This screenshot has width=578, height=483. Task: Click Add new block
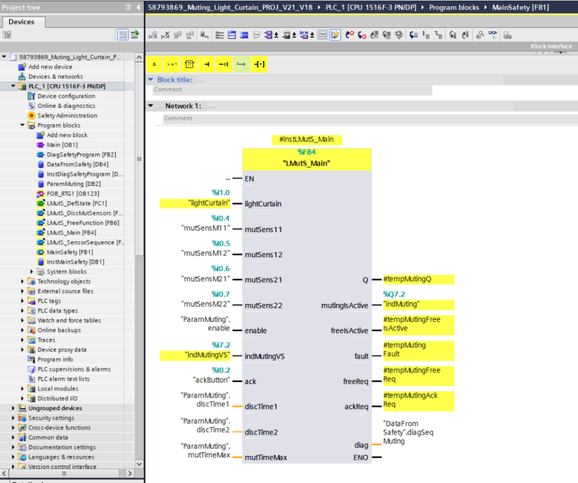coord(67,135)
